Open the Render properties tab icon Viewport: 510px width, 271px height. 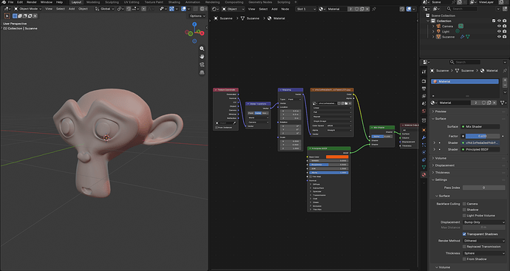point(424,81)
